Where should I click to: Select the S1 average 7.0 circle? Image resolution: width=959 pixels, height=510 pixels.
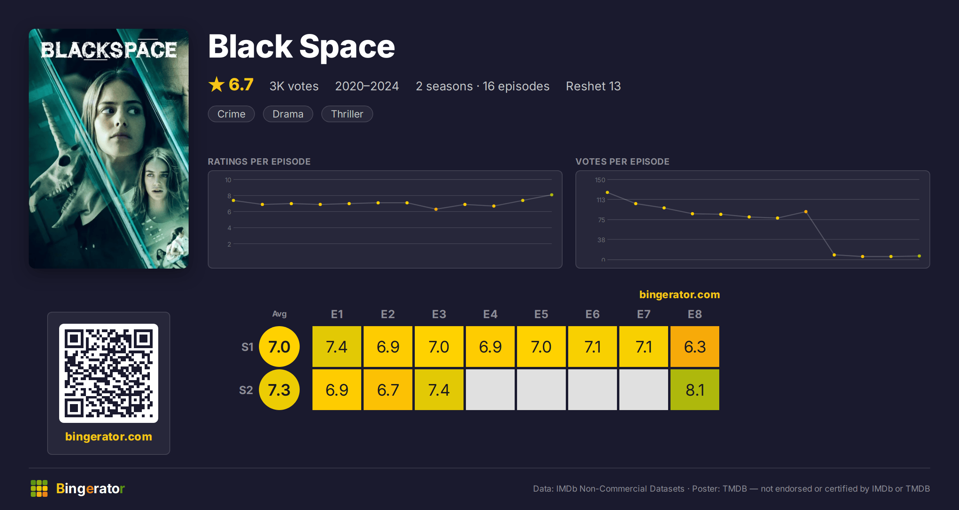point(279,347)
